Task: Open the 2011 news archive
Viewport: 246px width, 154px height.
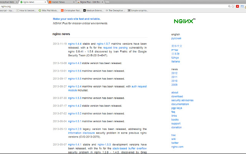Action: pyautogui.click(x=174, y=77)
